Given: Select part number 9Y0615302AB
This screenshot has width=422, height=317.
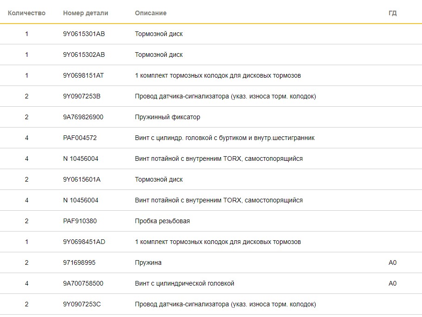Looking at the screenshot, I should pyautogui.click(x=84, y=55).
